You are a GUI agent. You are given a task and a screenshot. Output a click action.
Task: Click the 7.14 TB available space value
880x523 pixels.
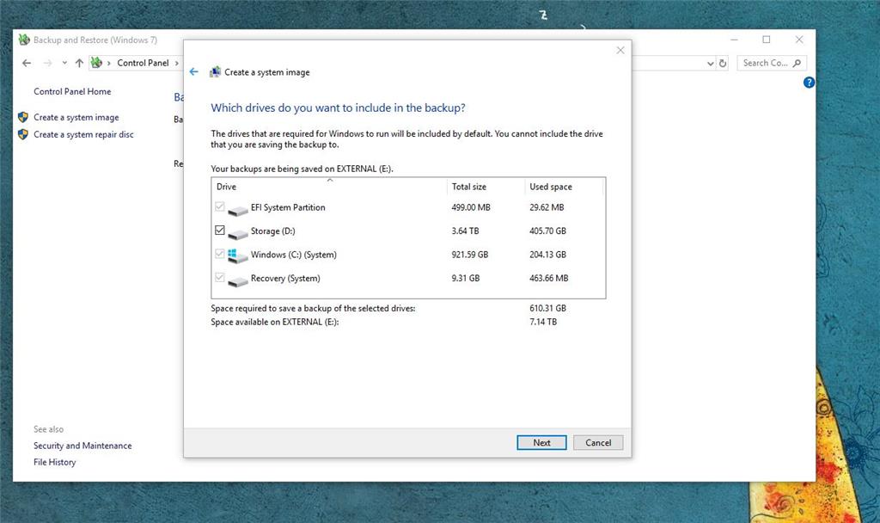[x=543, y=322]
